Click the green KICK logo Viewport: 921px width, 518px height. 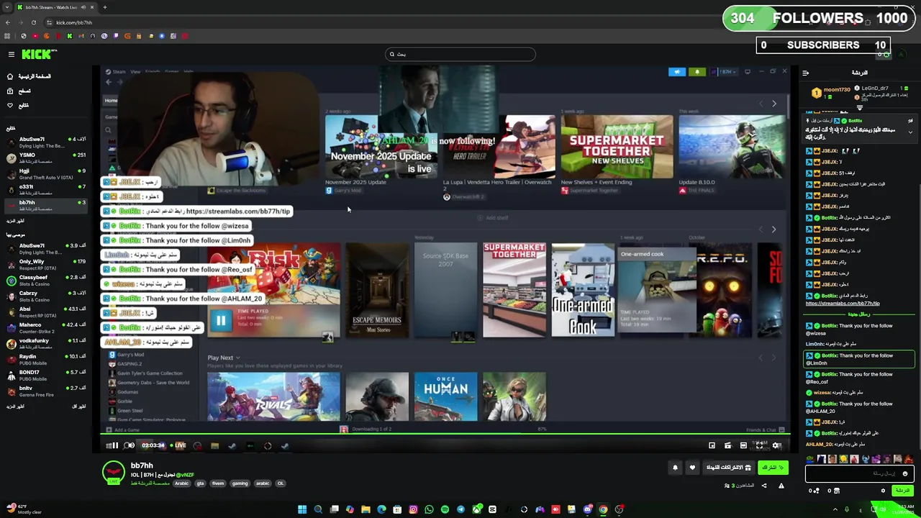coord(37,54)
